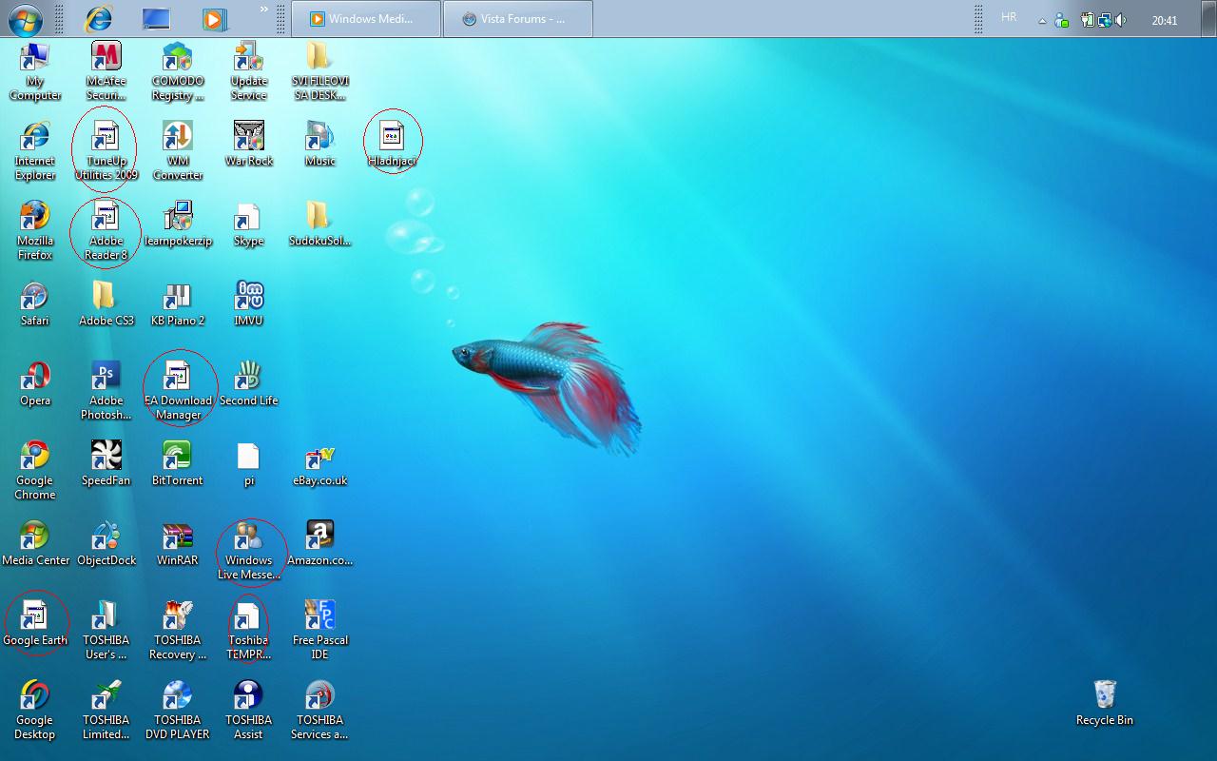Select EA Download Manager shortcut
1217x761 pixels.
tap(178, 391)
